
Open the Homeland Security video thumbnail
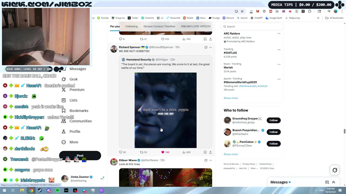coord(165,110)
